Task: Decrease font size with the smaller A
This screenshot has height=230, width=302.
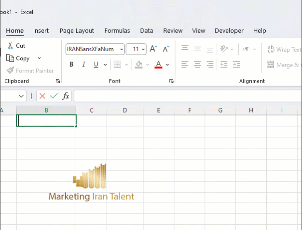Action: (x=166, y=49)
